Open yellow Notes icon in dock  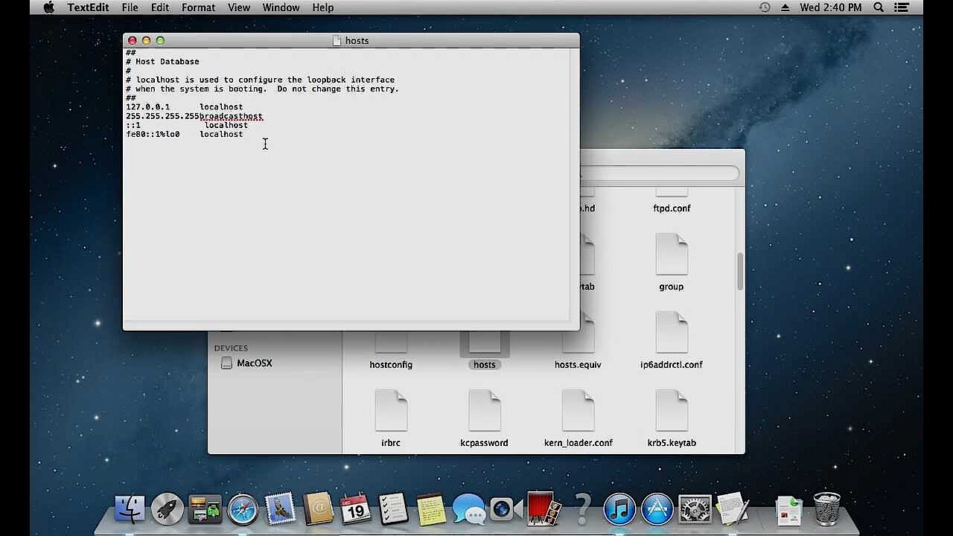click(x=431, y=509)
